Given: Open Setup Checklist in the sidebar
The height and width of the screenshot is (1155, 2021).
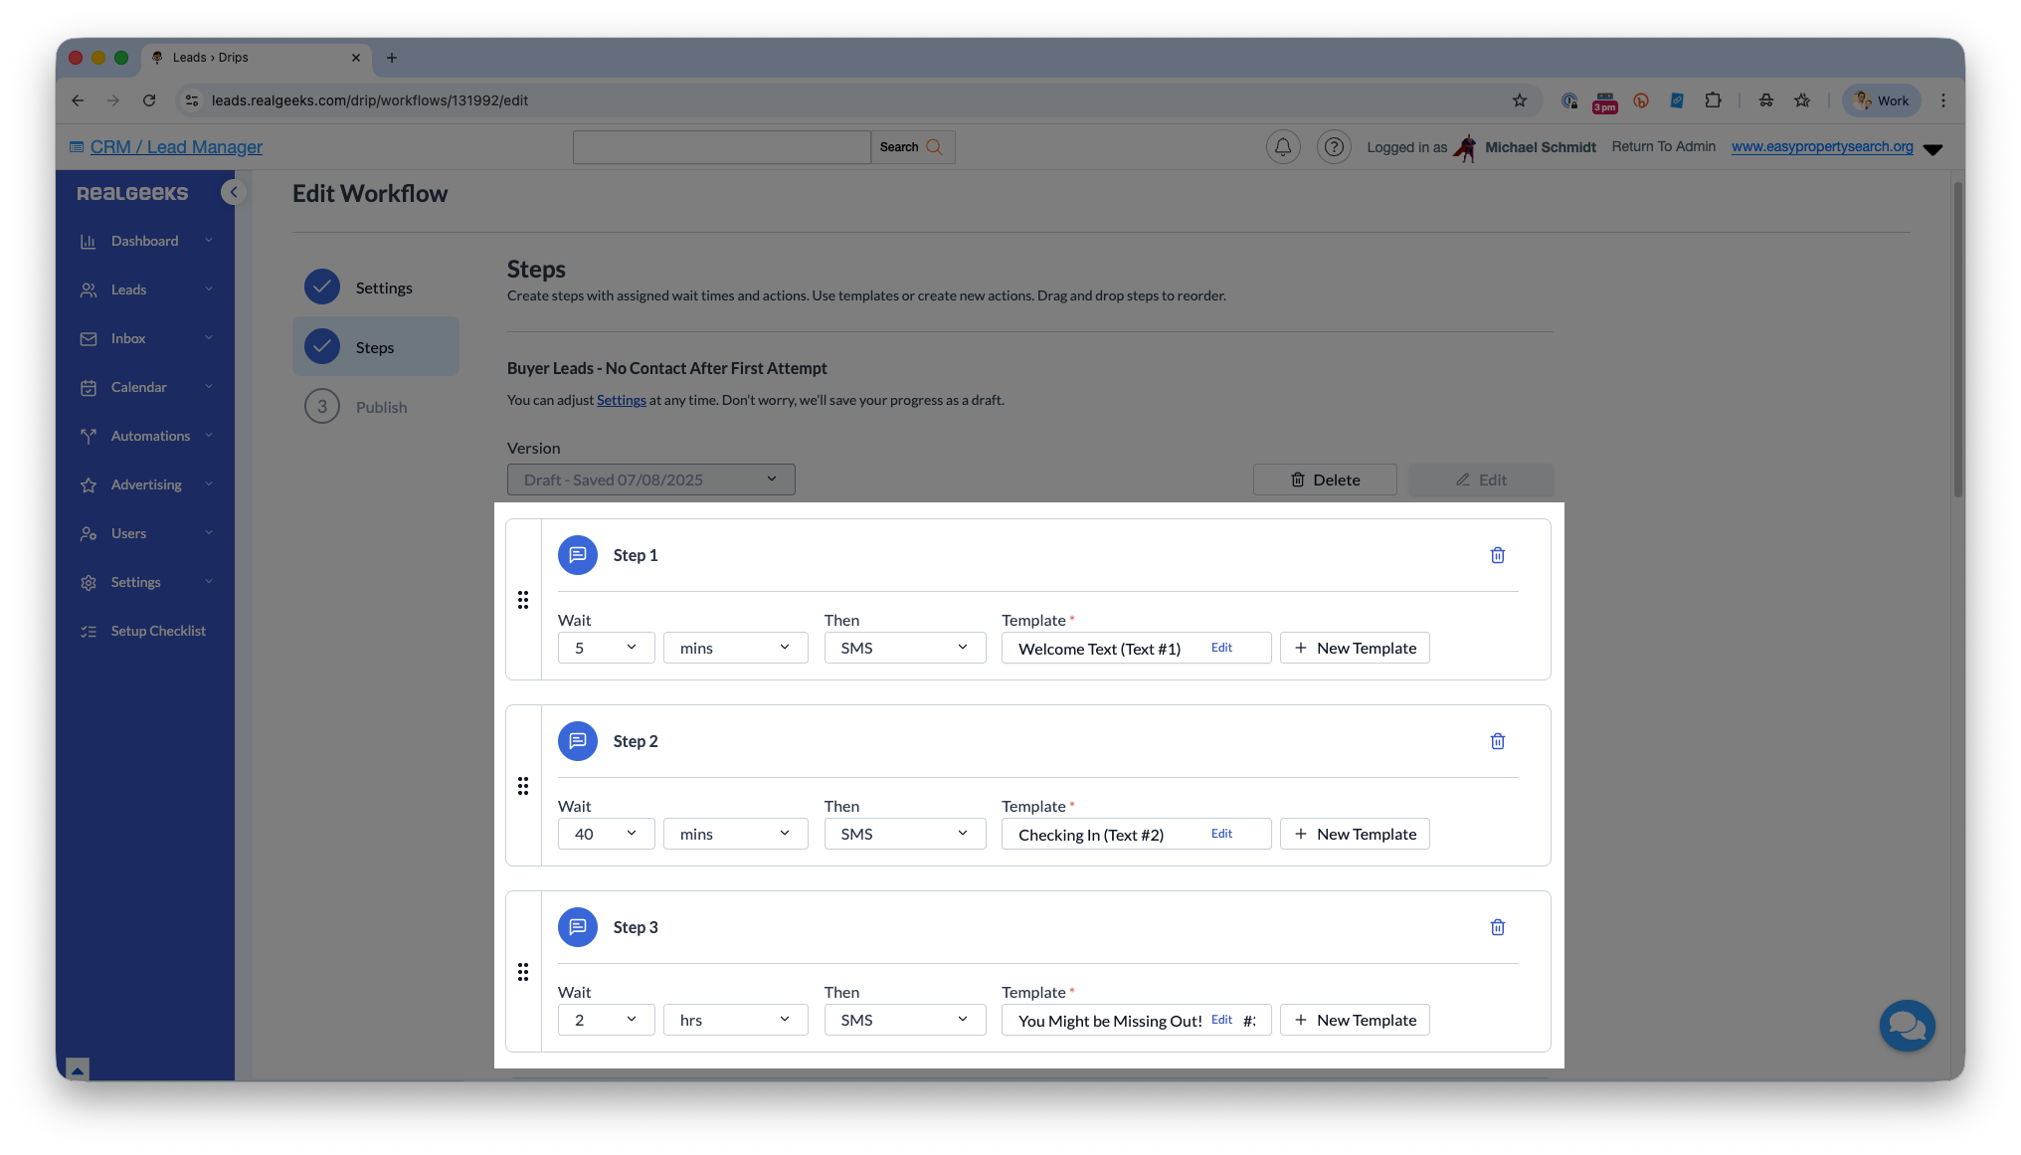Looking at the screenshot, I should pos(157,631).
